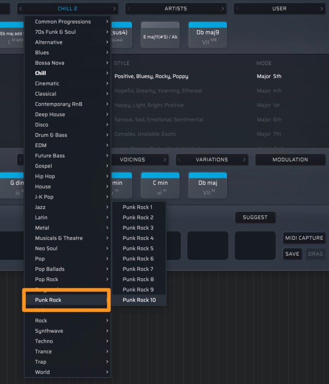This screenshot has height=384, width=329.
Task: Click the next arrow beside CHILL 2
Action: pyautogui.click(x=114, y=9)
